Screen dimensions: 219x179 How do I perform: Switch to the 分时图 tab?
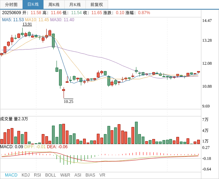[11, 5]
